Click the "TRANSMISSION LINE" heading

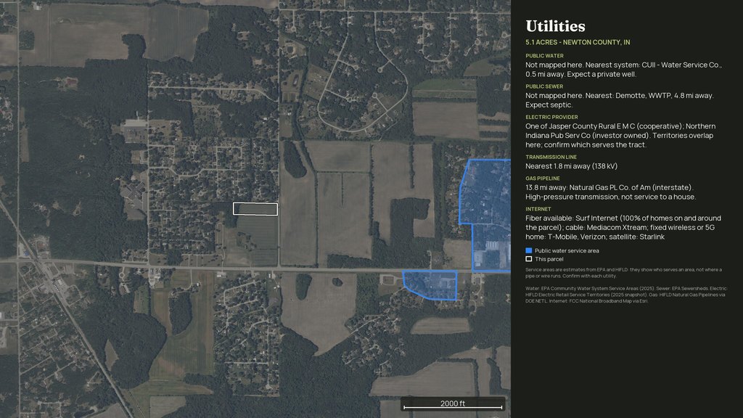(551, 157)
